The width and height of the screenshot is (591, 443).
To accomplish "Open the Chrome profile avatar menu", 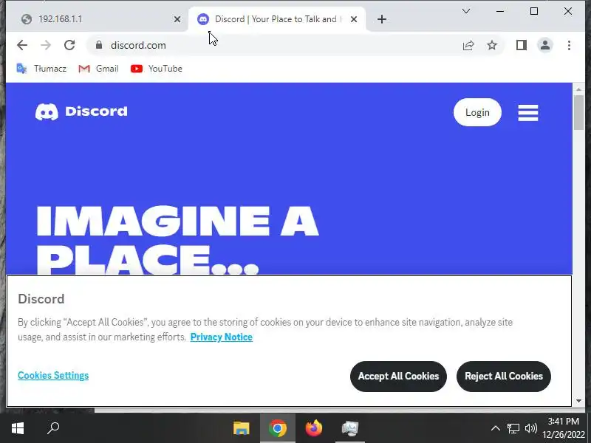I will coord(545,45).
